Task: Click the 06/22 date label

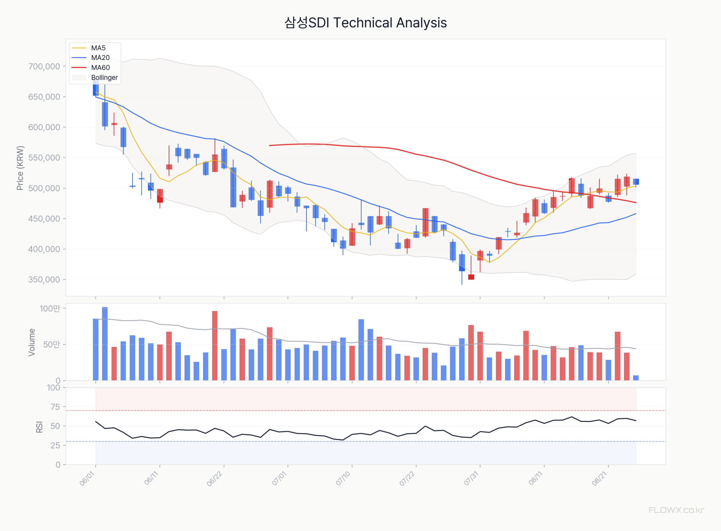Action: pos(215,479)
